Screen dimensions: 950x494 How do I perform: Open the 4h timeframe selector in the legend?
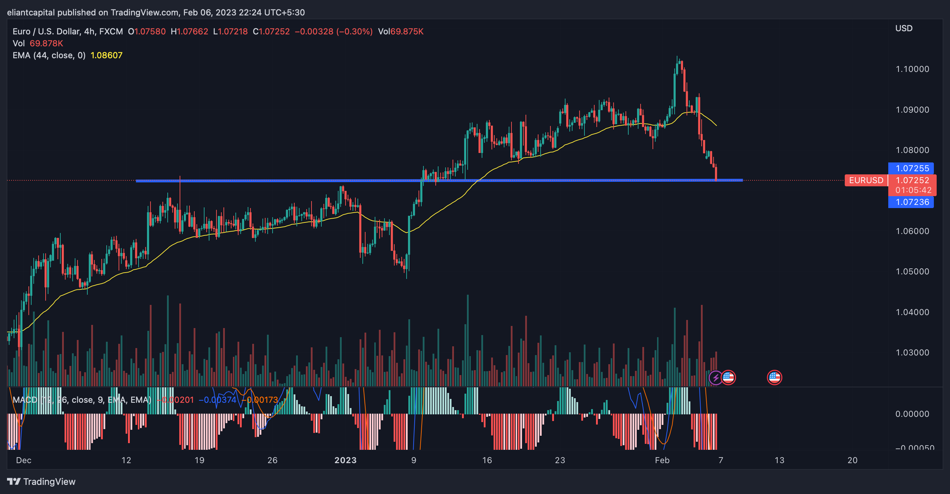(x=89, y=31)
